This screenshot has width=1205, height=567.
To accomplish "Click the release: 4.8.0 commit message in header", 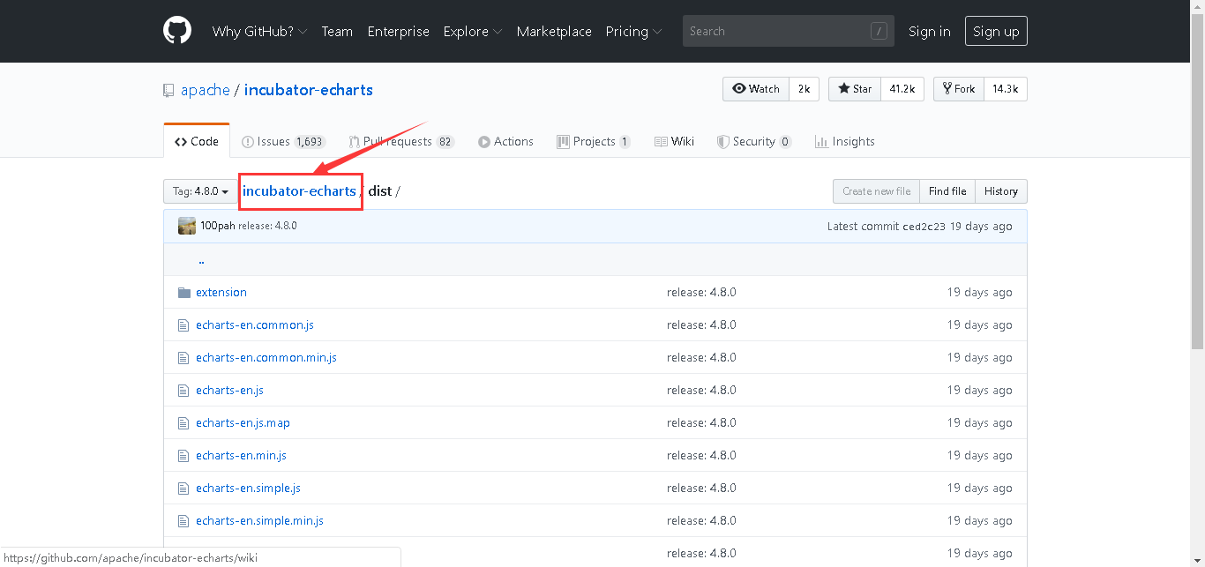I will pyautogui.click(x=267, y=226).
